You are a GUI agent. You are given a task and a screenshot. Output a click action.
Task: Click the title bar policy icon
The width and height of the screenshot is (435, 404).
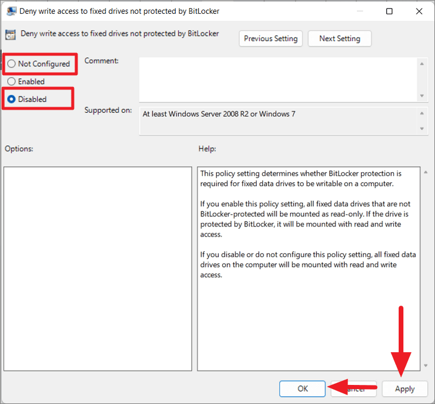11,11
